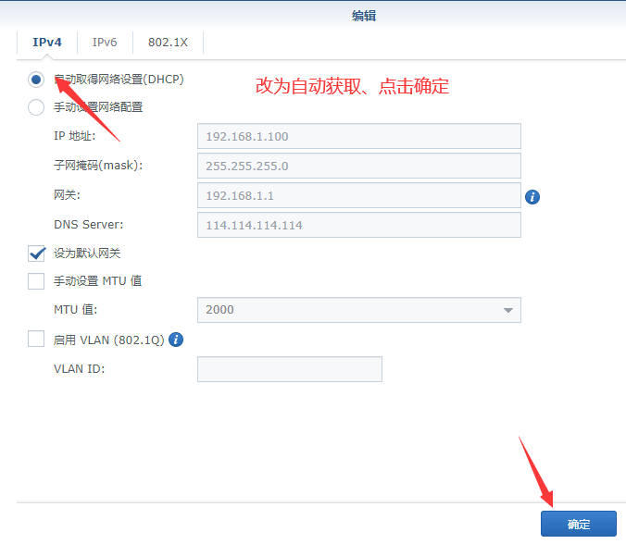Switch to the IPv4 tab
This screenshot has width=626, height=544.
coord(47,43)
